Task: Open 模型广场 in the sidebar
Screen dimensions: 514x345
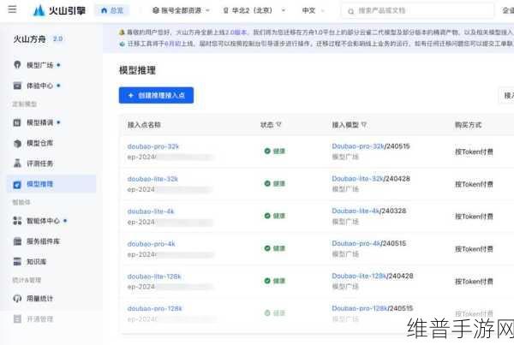Action: (39, 65)
